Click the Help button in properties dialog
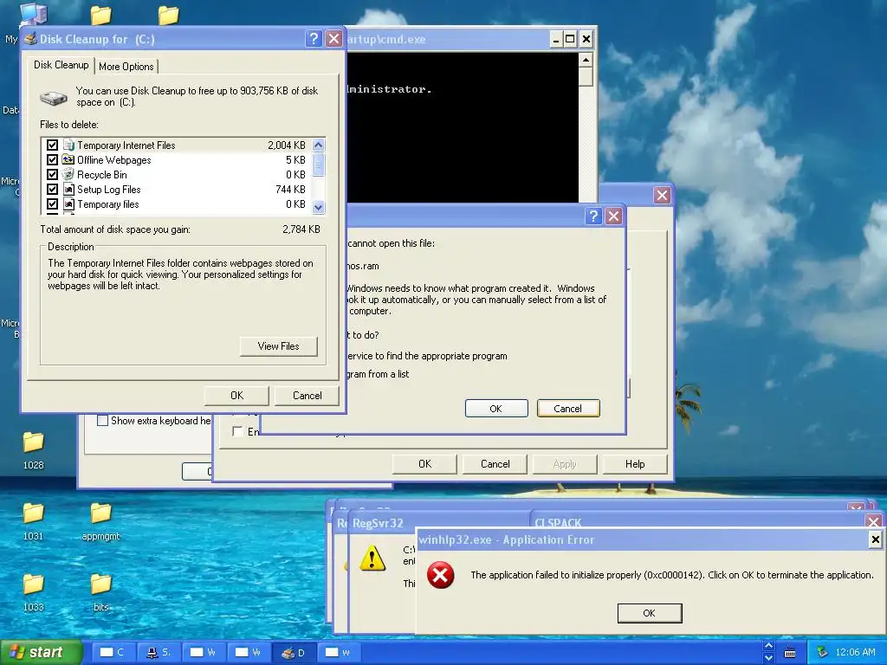The width and height of the screenshot is (887, 665). click(635, 464)
